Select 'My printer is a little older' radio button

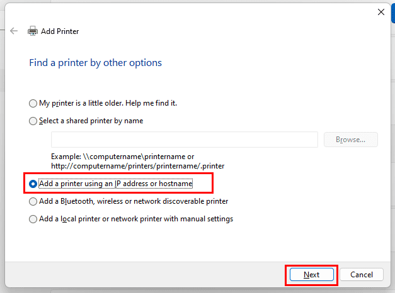pos(33,103)
